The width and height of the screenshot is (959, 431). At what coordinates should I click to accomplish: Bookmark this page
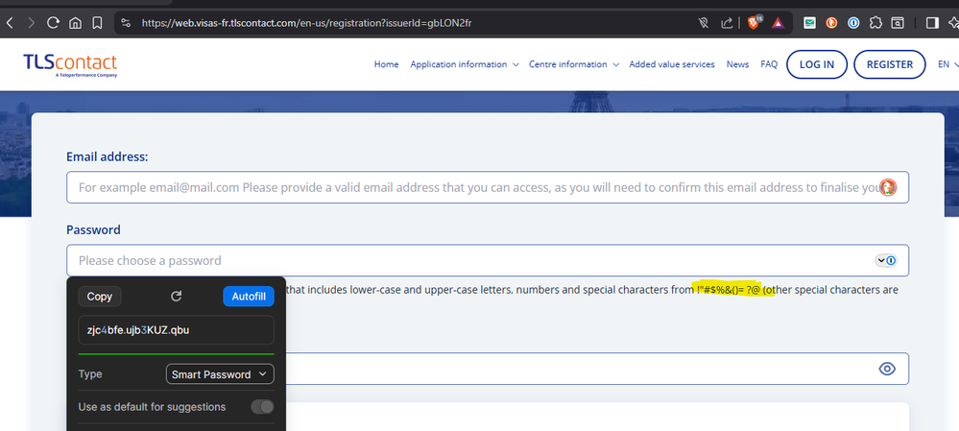coord(98,21)
